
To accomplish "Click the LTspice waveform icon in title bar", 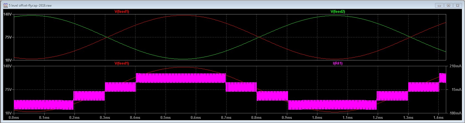I will 6,5.
